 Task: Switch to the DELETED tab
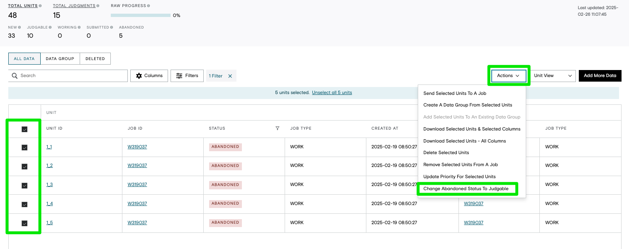[95, 58]
